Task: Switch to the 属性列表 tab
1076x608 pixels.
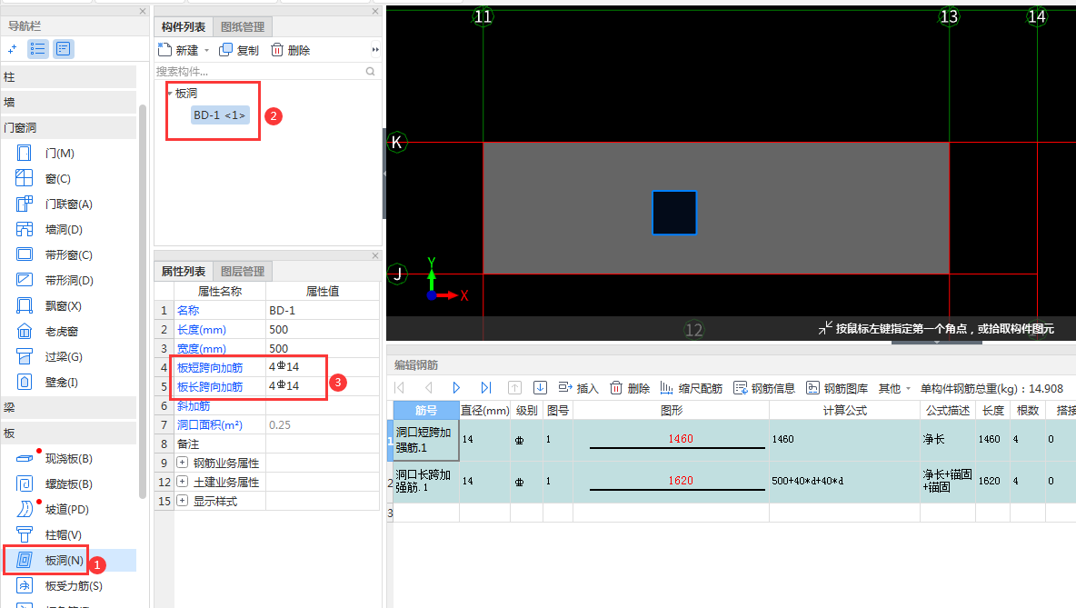Action: [x=184, y=271]
